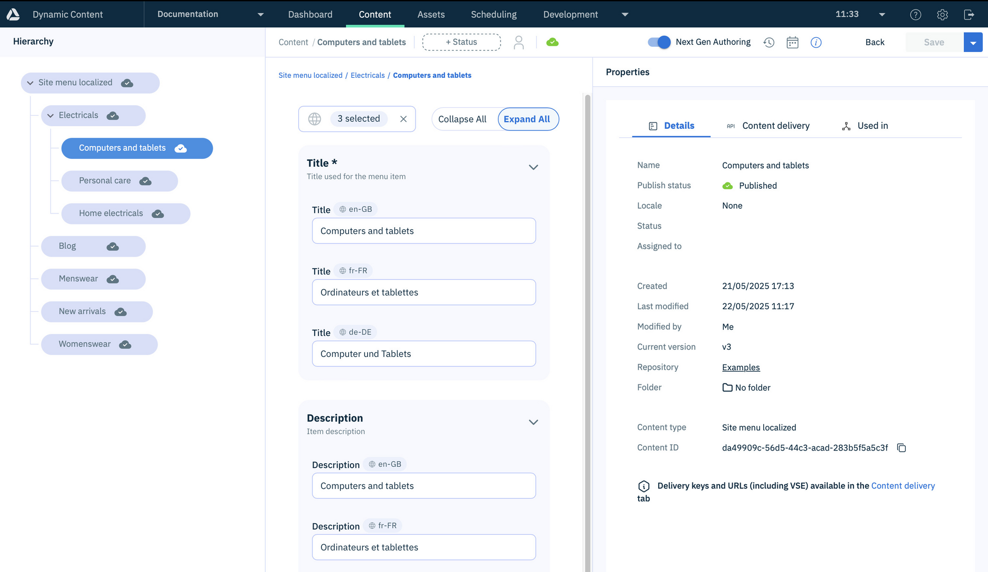The image size is (988, 572).
Task: Select the Content tab
Action: coord(375,14)
